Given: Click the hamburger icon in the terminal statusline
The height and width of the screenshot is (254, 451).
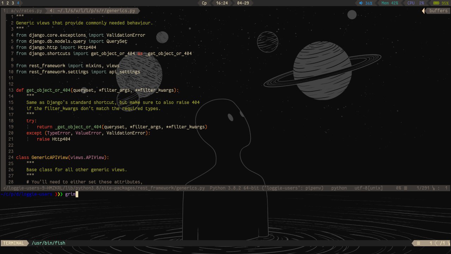Looking at the screenshot, I should click(x=418, y=243).
